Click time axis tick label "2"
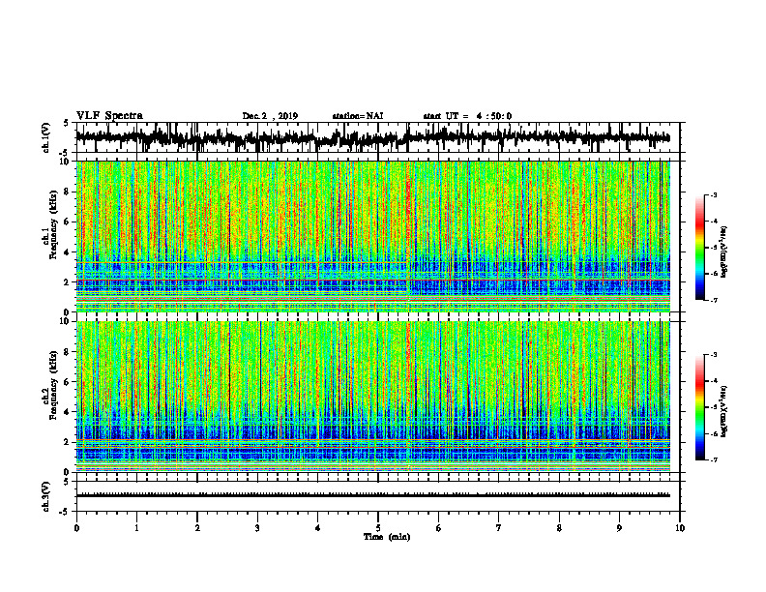Image resolution: width=766 pixels, height=592 pixels. point(197,528)
